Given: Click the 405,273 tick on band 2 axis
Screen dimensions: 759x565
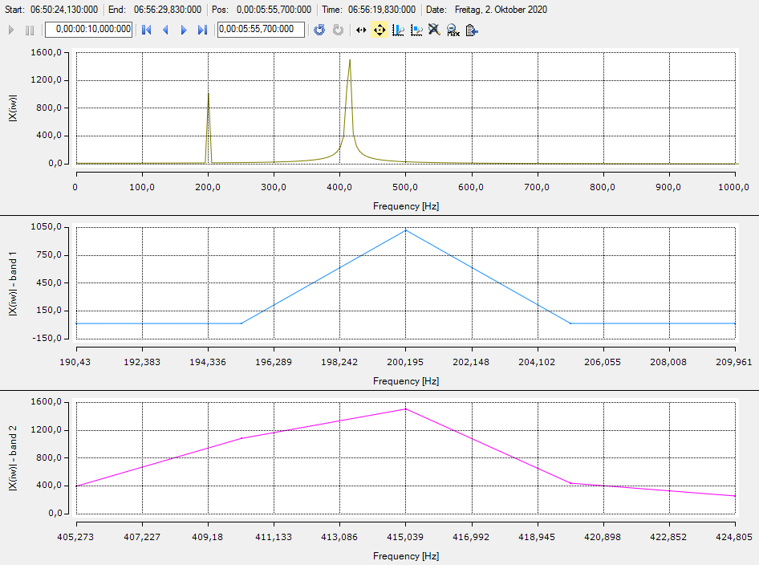Looking at the screenshot, I should click(x=75, y=537).
